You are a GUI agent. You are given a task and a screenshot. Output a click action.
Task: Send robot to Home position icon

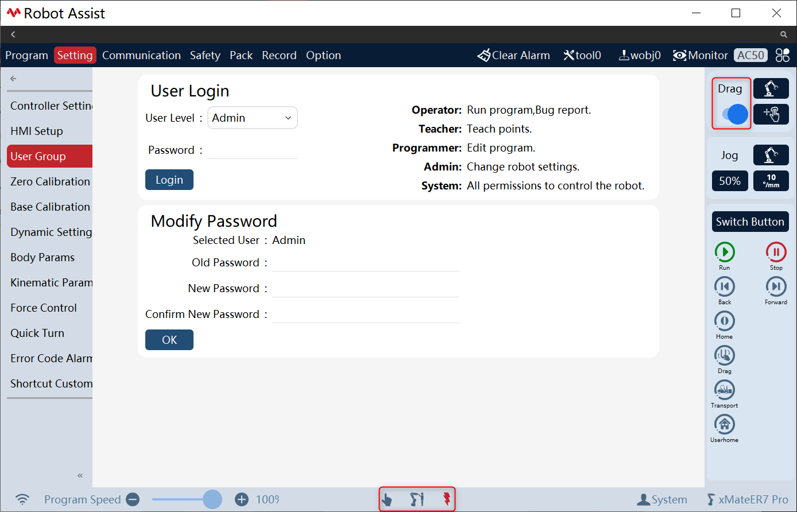coord(725,321)
